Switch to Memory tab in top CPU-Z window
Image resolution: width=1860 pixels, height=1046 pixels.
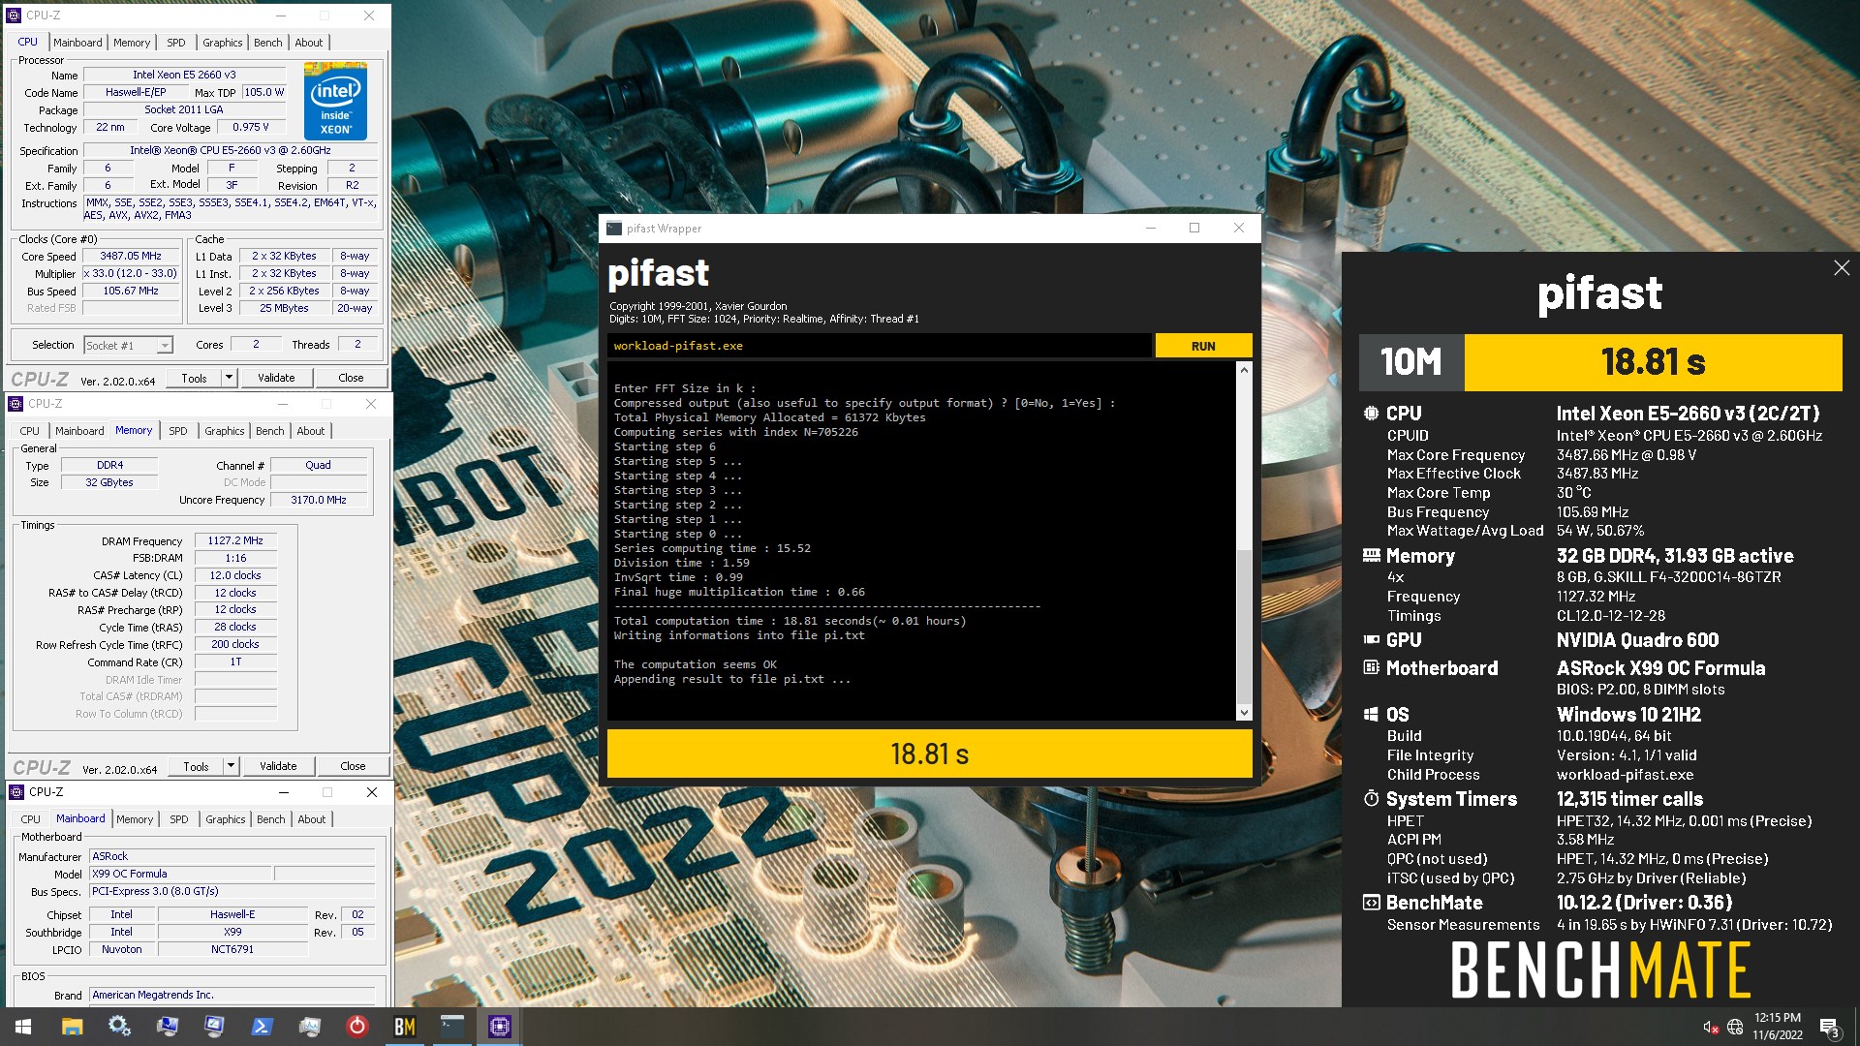point(132,43)
